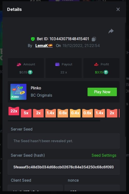The image size is (129, 194).
Task: Click the first 1.4x multiplier tile
Action: pos(51,113)
